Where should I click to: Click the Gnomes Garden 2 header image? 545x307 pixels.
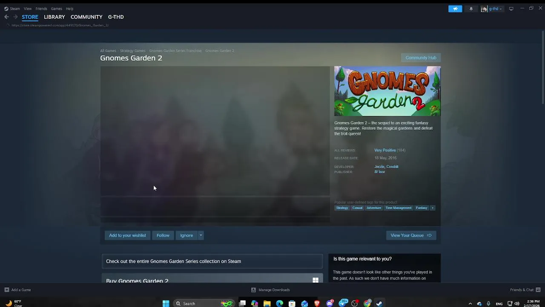[x=387, y=91]
